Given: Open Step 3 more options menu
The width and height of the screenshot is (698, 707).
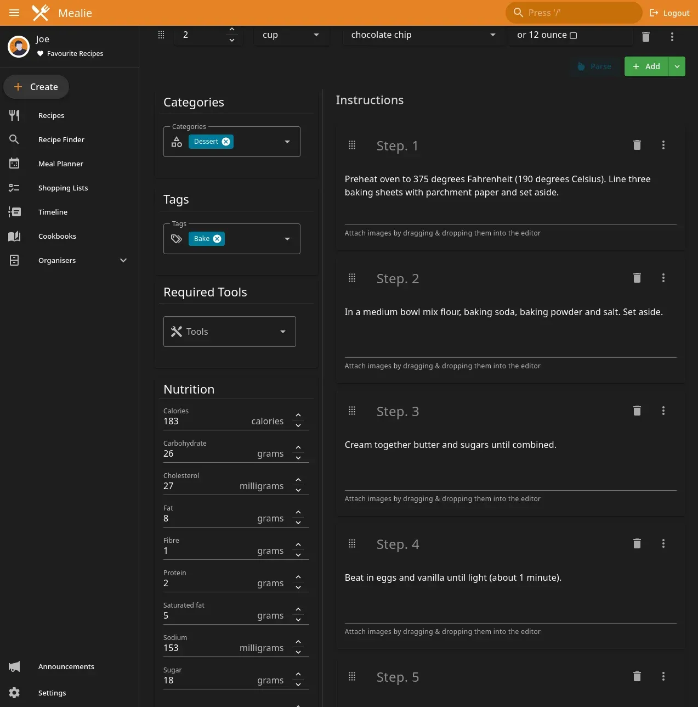Looking at the screenshot, I should point(663,411).
